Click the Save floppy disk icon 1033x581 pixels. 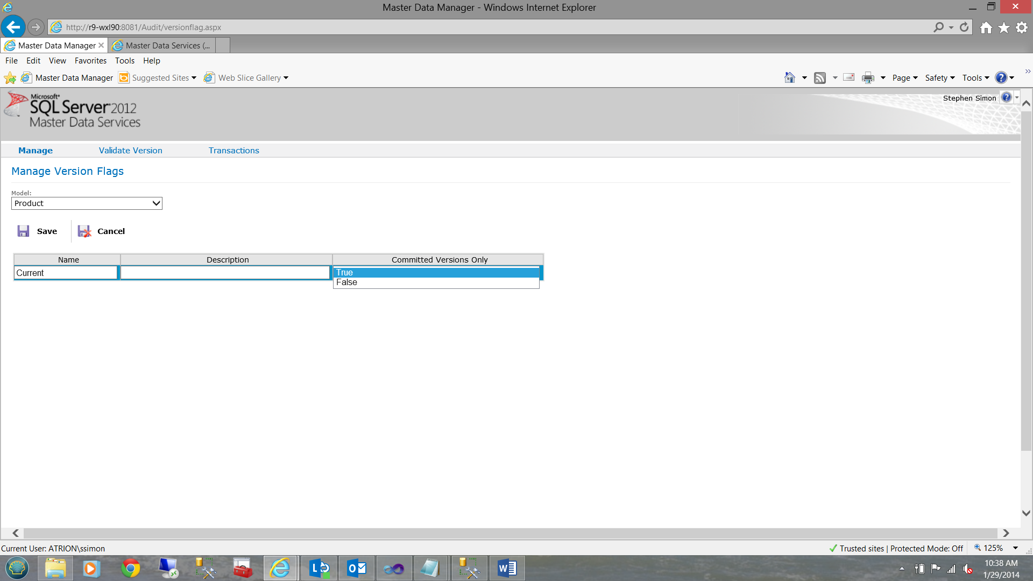pos(23,231)
